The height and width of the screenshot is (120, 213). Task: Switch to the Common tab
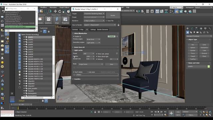point(75,30)
